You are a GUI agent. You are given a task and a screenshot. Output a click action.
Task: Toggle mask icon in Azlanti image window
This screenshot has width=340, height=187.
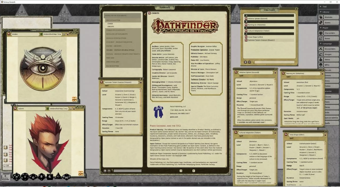[x=70, y=109]
